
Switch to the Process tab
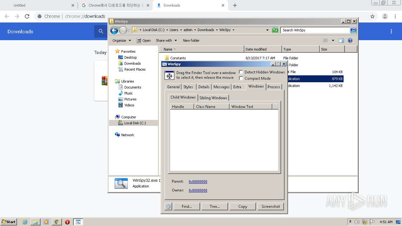tap(274, 87)
